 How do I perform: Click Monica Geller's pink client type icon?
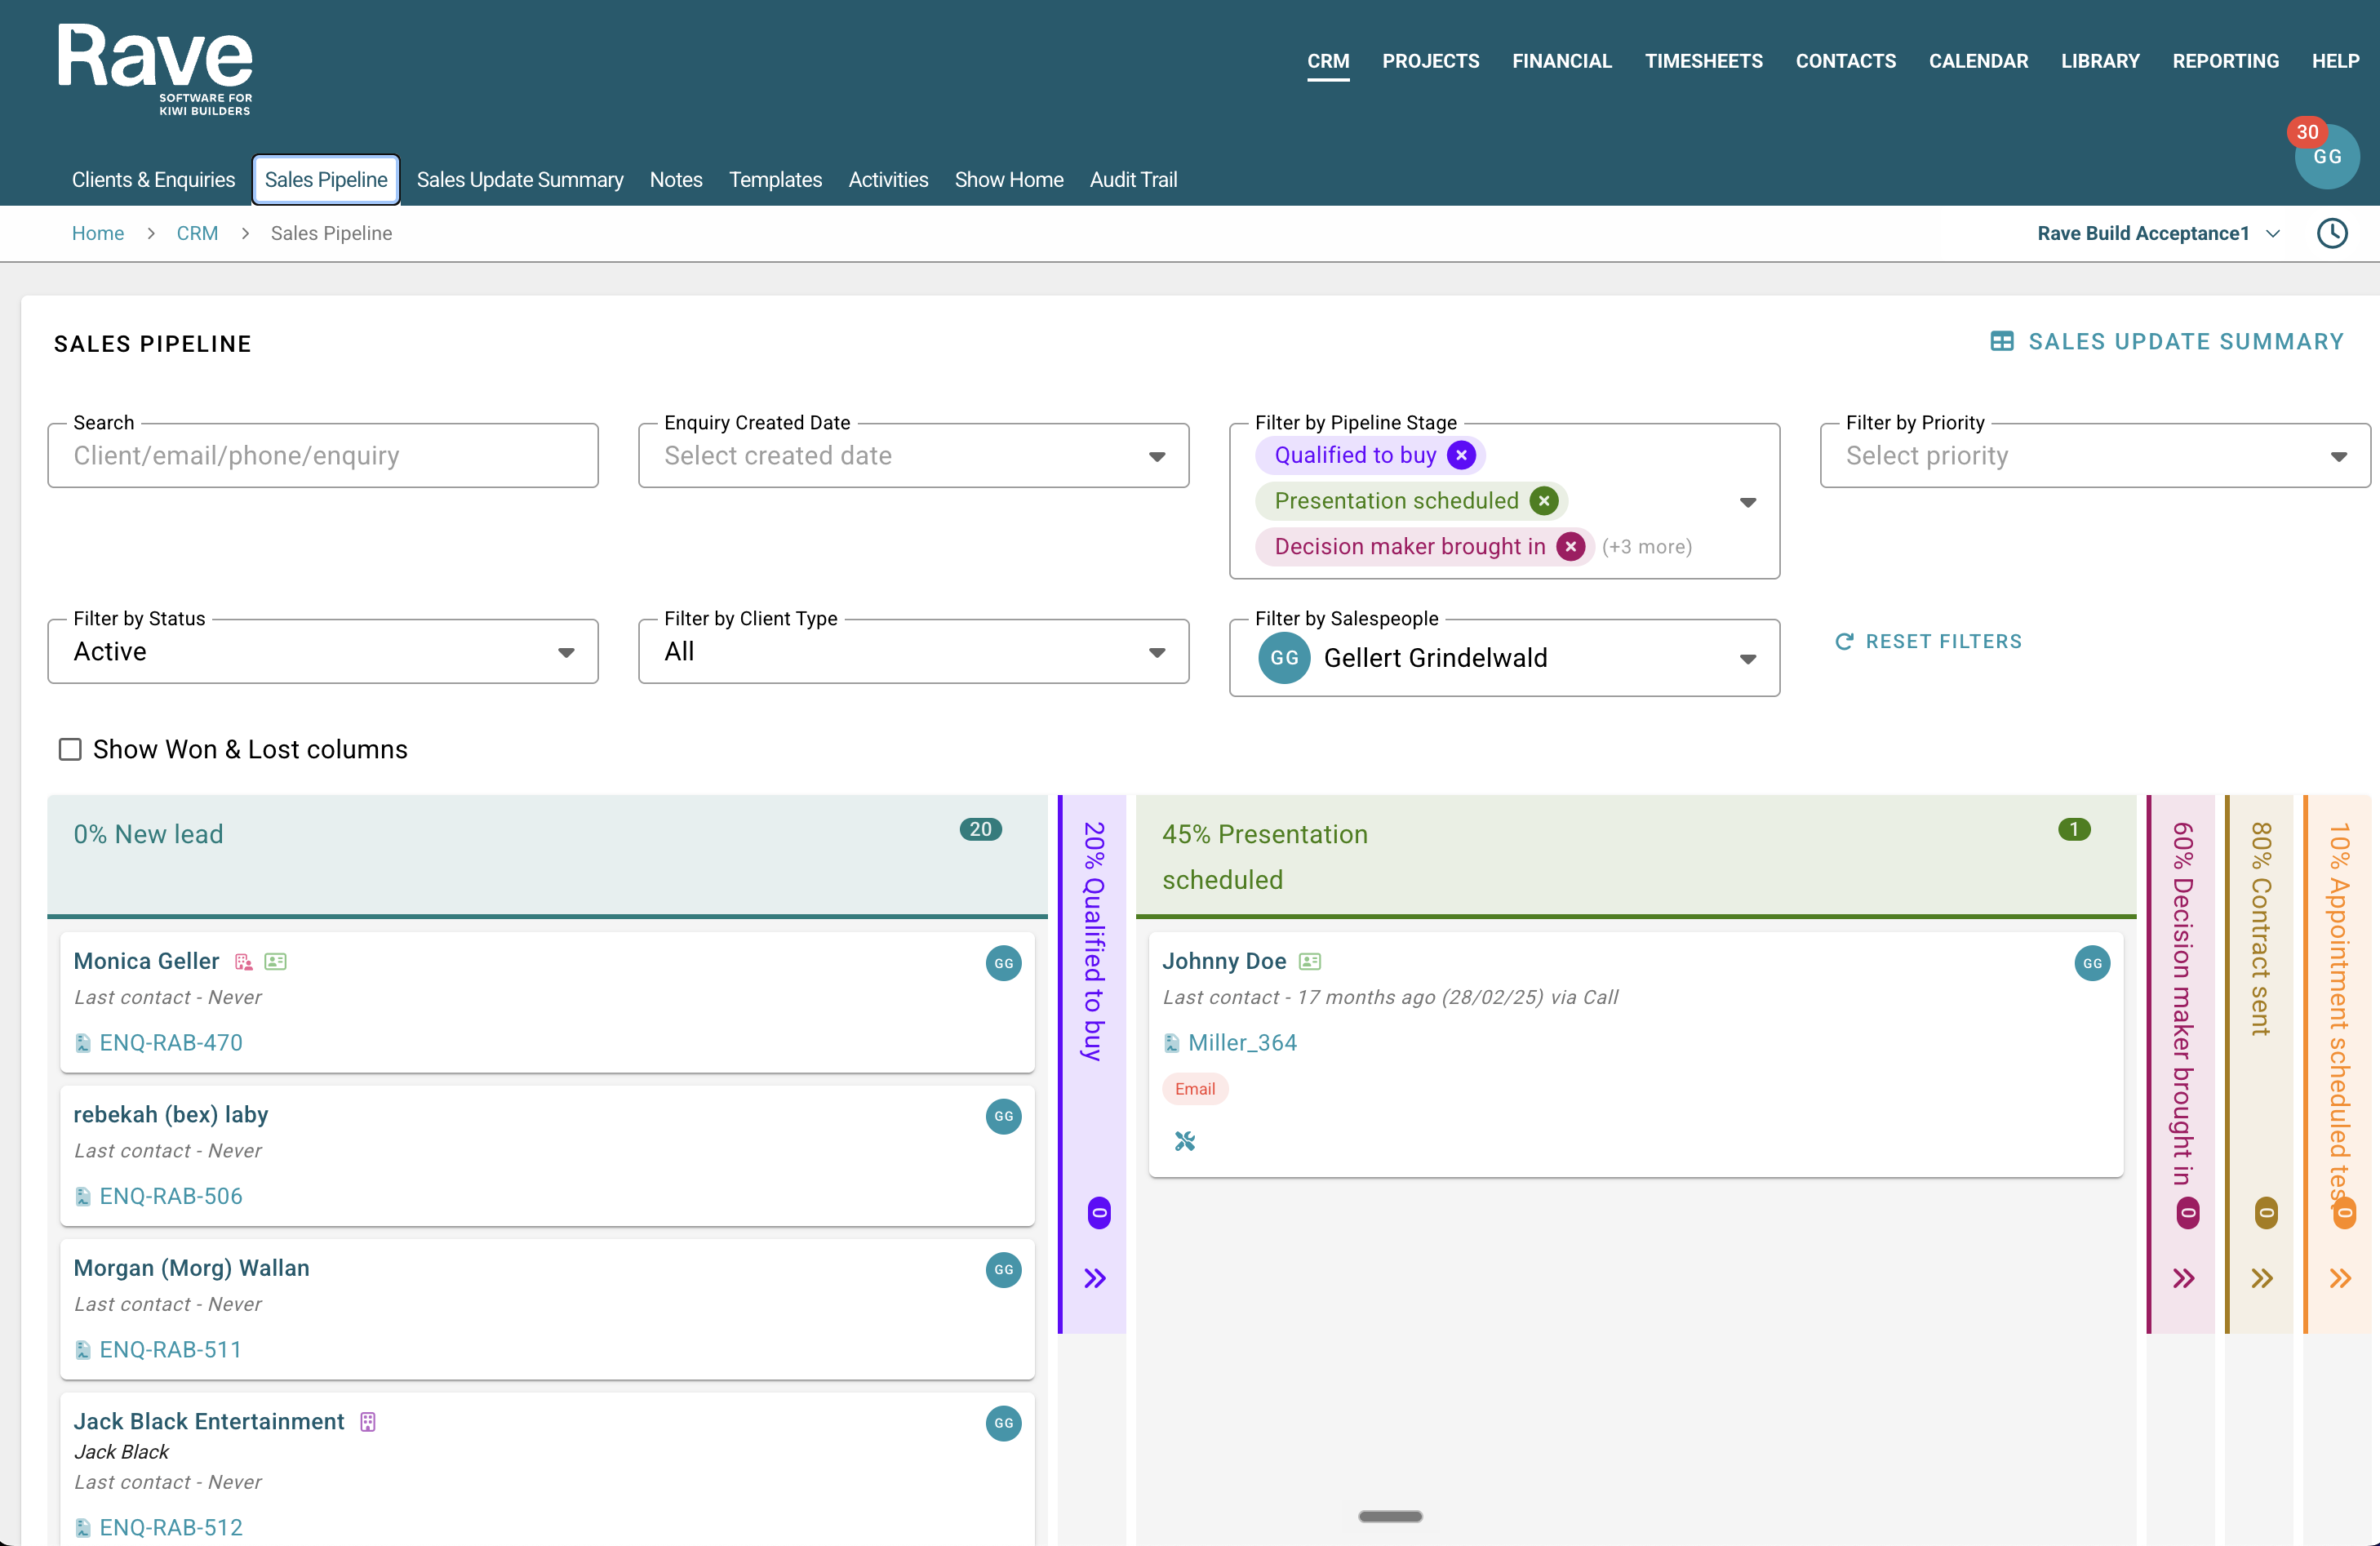243,962
